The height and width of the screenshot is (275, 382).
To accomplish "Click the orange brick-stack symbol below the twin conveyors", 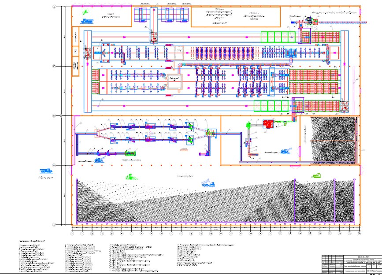I will tap(184, 149).
